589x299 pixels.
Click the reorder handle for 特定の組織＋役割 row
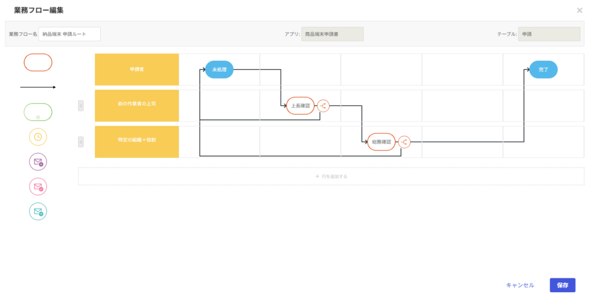pos(81,142)
